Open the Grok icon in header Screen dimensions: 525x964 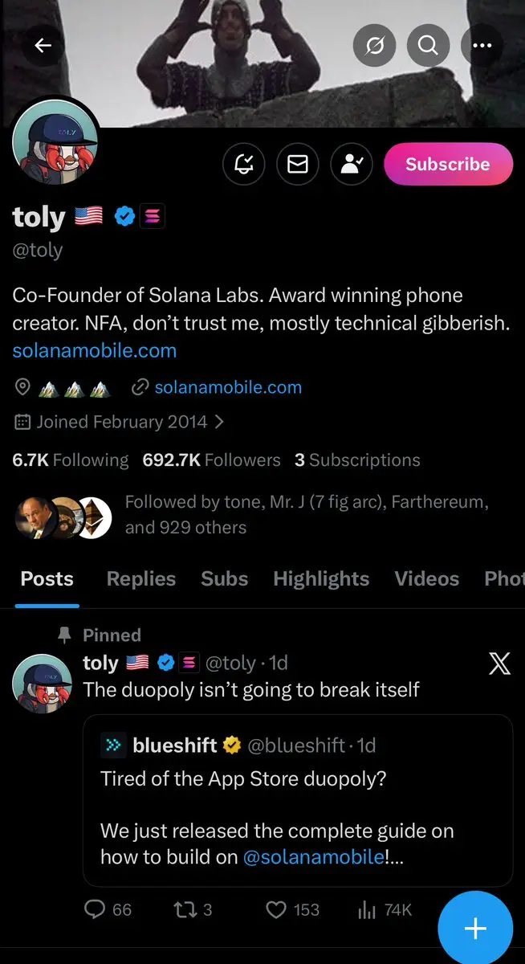pyautogui.click(x=375, y=46)
